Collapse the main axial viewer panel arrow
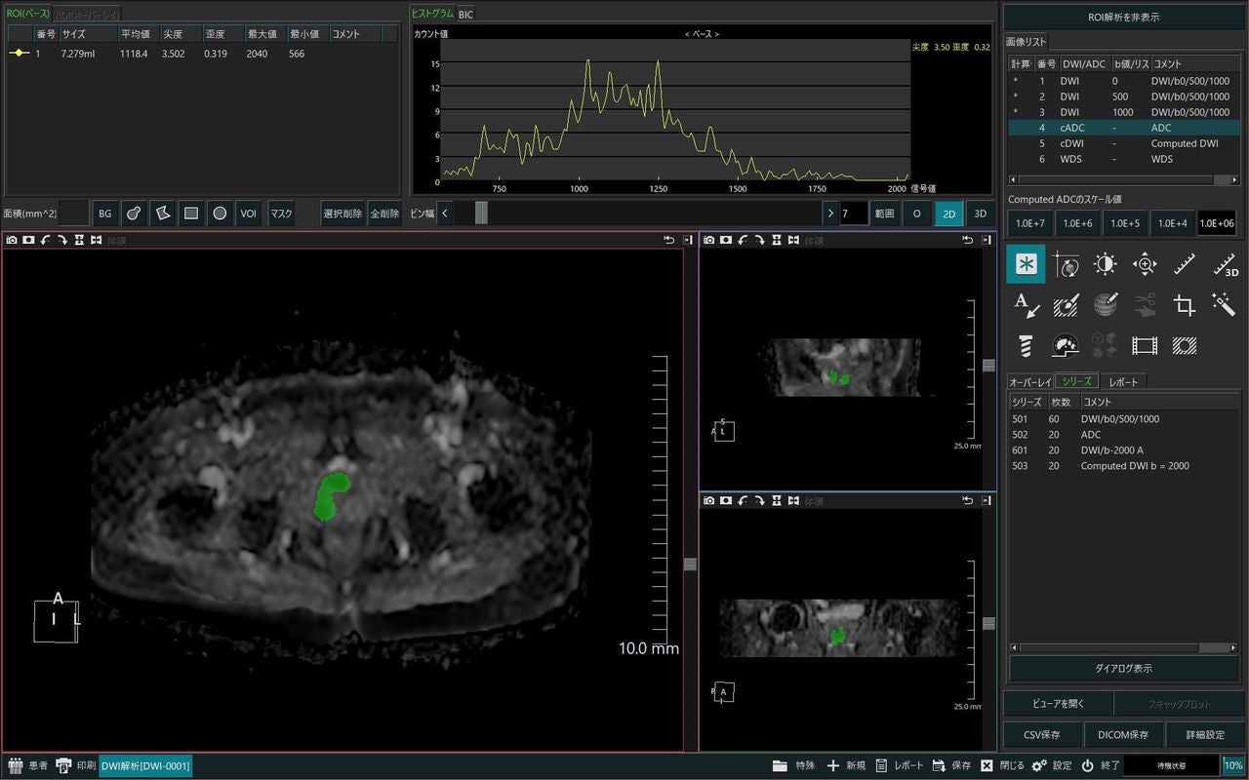 [x=688, y=240]
